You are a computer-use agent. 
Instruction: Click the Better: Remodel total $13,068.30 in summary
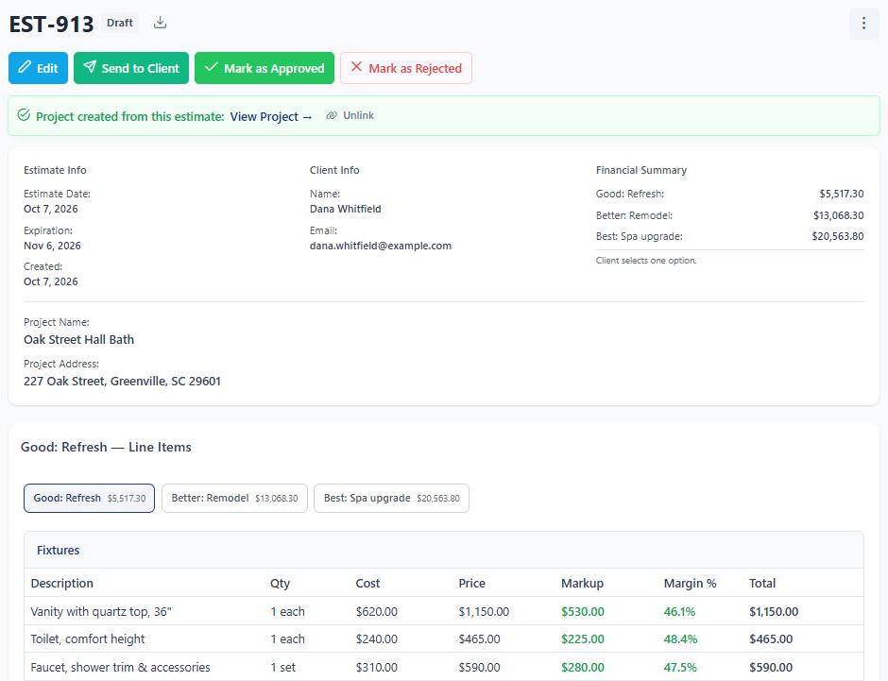tap(839, 215)
